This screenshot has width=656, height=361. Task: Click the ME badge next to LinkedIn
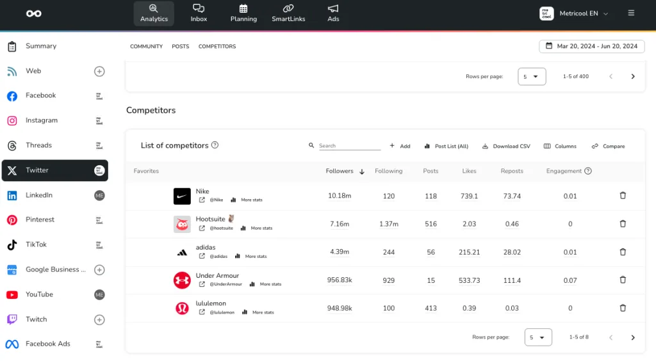pyautogui.click(x=99, y=196)
